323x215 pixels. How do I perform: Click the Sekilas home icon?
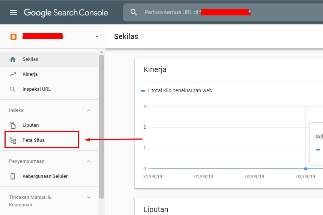click(13, 59)
